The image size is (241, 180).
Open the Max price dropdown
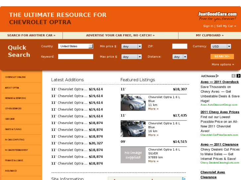131,57
